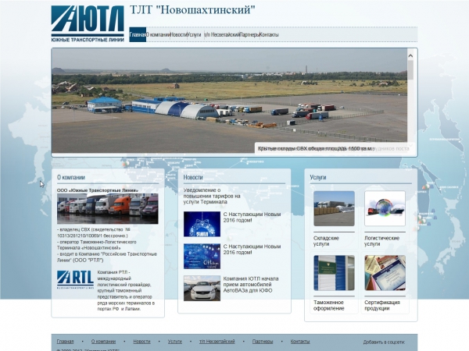Click footer link Главная

(x=65, y=342)
